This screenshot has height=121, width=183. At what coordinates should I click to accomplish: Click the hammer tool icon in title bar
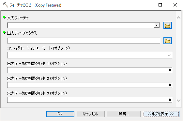coord(5,5)
